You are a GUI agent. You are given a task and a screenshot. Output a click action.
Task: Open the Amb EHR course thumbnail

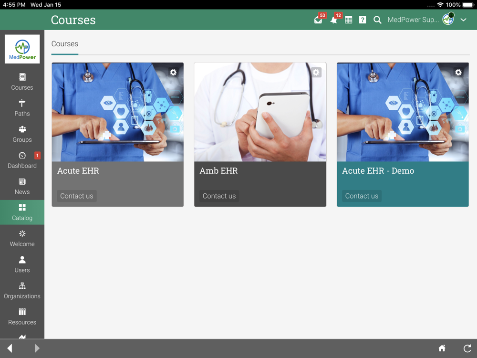260,112
